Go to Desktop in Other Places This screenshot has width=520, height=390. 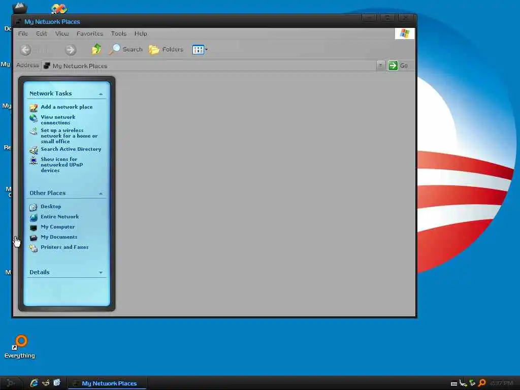[51, 206]
